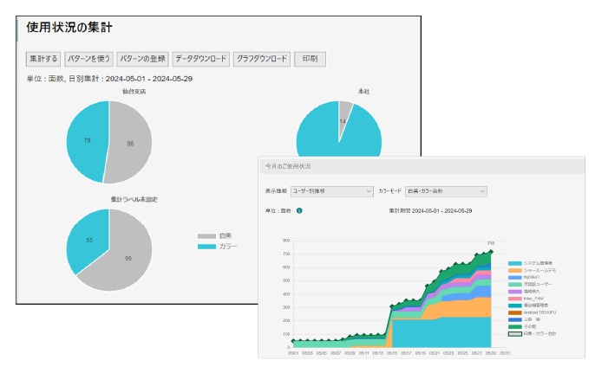Screen dimensions: 595x373
Task: Click the info icon beside 単位：面数
Action: [298, 209]
